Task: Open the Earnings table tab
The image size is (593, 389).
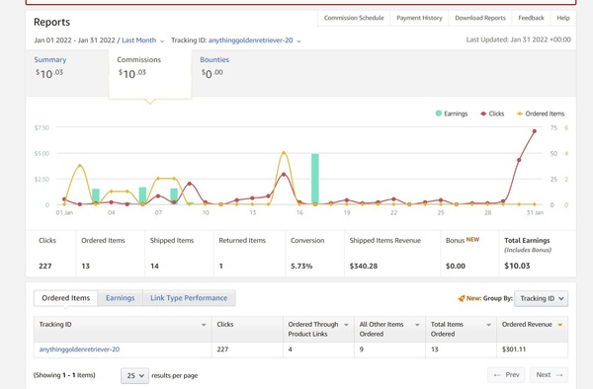Action: point(120,298)
